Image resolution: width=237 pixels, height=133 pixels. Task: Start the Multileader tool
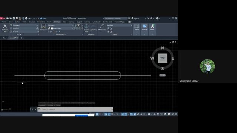pos(102,27)
